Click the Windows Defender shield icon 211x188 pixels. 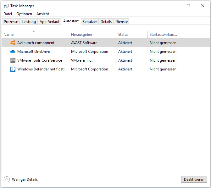(x=13, y=69)
